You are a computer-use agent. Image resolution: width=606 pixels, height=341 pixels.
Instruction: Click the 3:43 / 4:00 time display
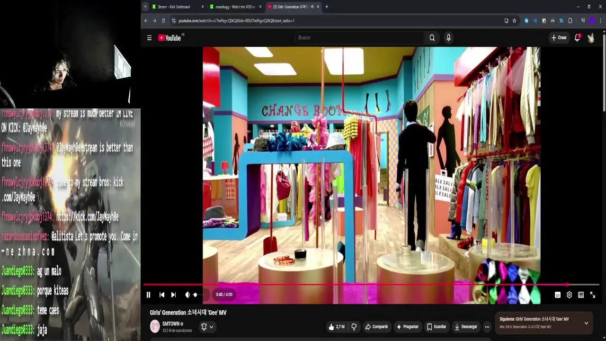(224, 295)
